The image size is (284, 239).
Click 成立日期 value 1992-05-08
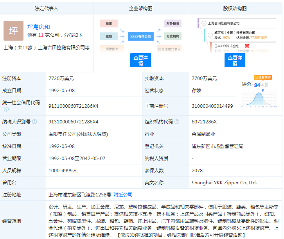tap(61, 90)
